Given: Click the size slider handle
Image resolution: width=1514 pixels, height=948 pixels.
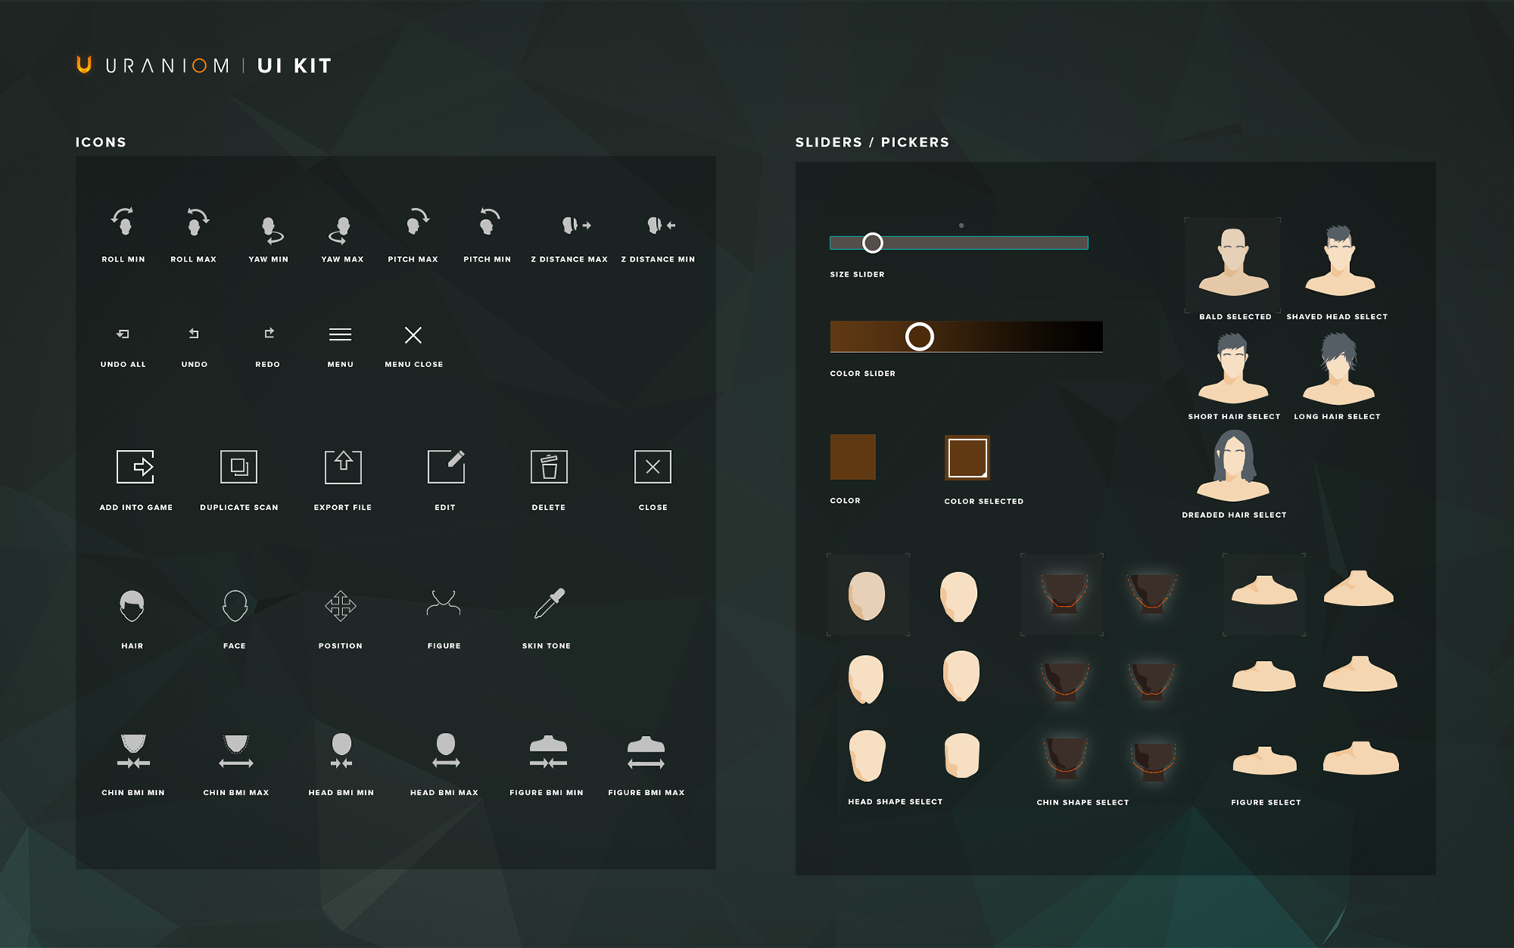Looking at the screenshot, I should tap(872, 243).
